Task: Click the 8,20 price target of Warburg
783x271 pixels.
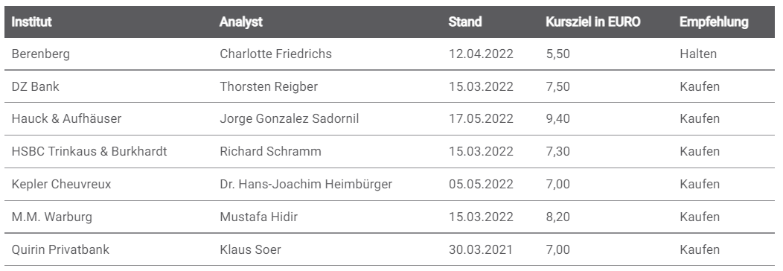Action: tap(557, 217)
